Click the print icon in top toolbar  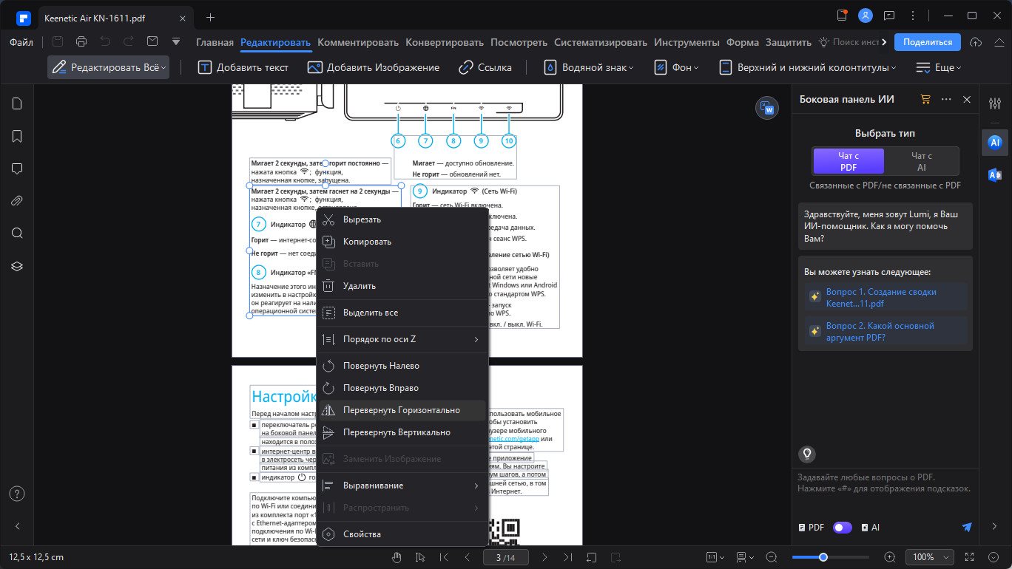pos(81,42)
